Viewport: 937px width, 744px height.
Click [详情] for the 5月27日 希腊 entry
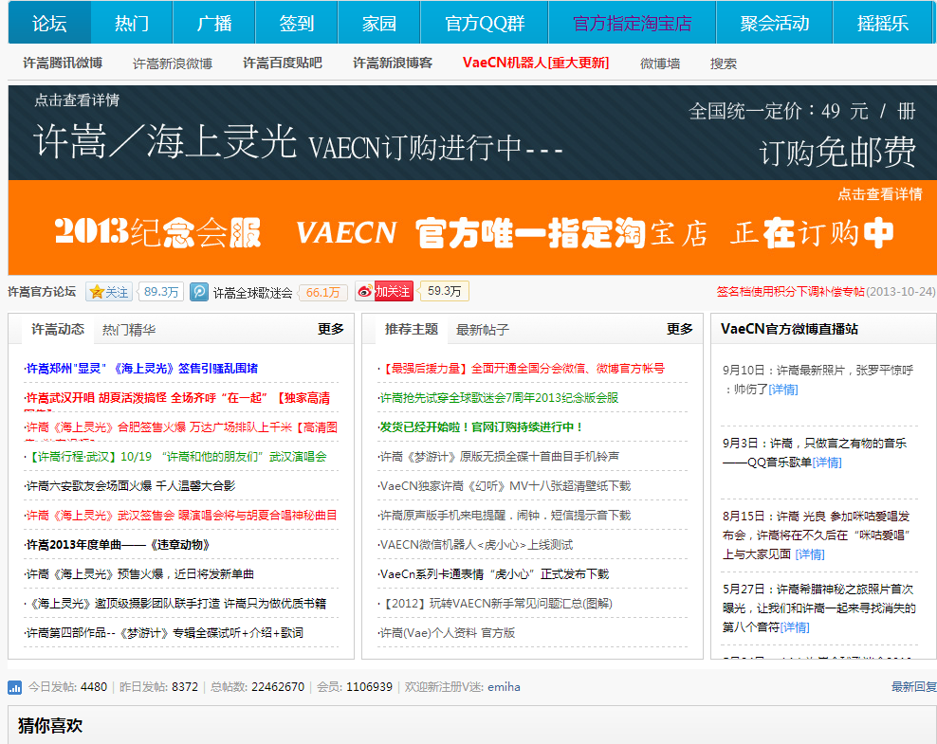coord(795,627)
